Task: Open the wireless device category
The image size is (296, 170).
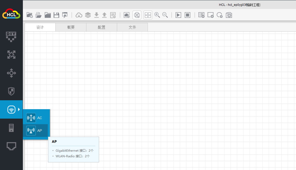Action: click(x=11, y=109)
